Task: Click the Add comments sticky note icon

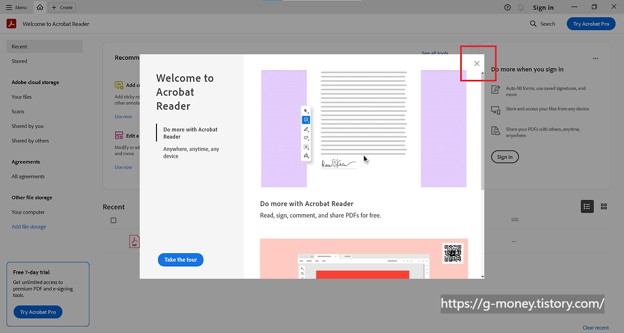Action: click(x=119, y=85)
